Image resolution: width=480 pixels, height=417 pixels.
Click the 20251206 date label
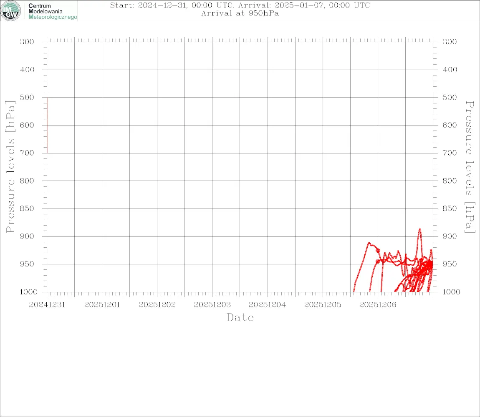click(378, 305)
